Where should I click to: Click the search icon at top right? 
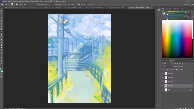pyautogui.click(x=185, y=5)
